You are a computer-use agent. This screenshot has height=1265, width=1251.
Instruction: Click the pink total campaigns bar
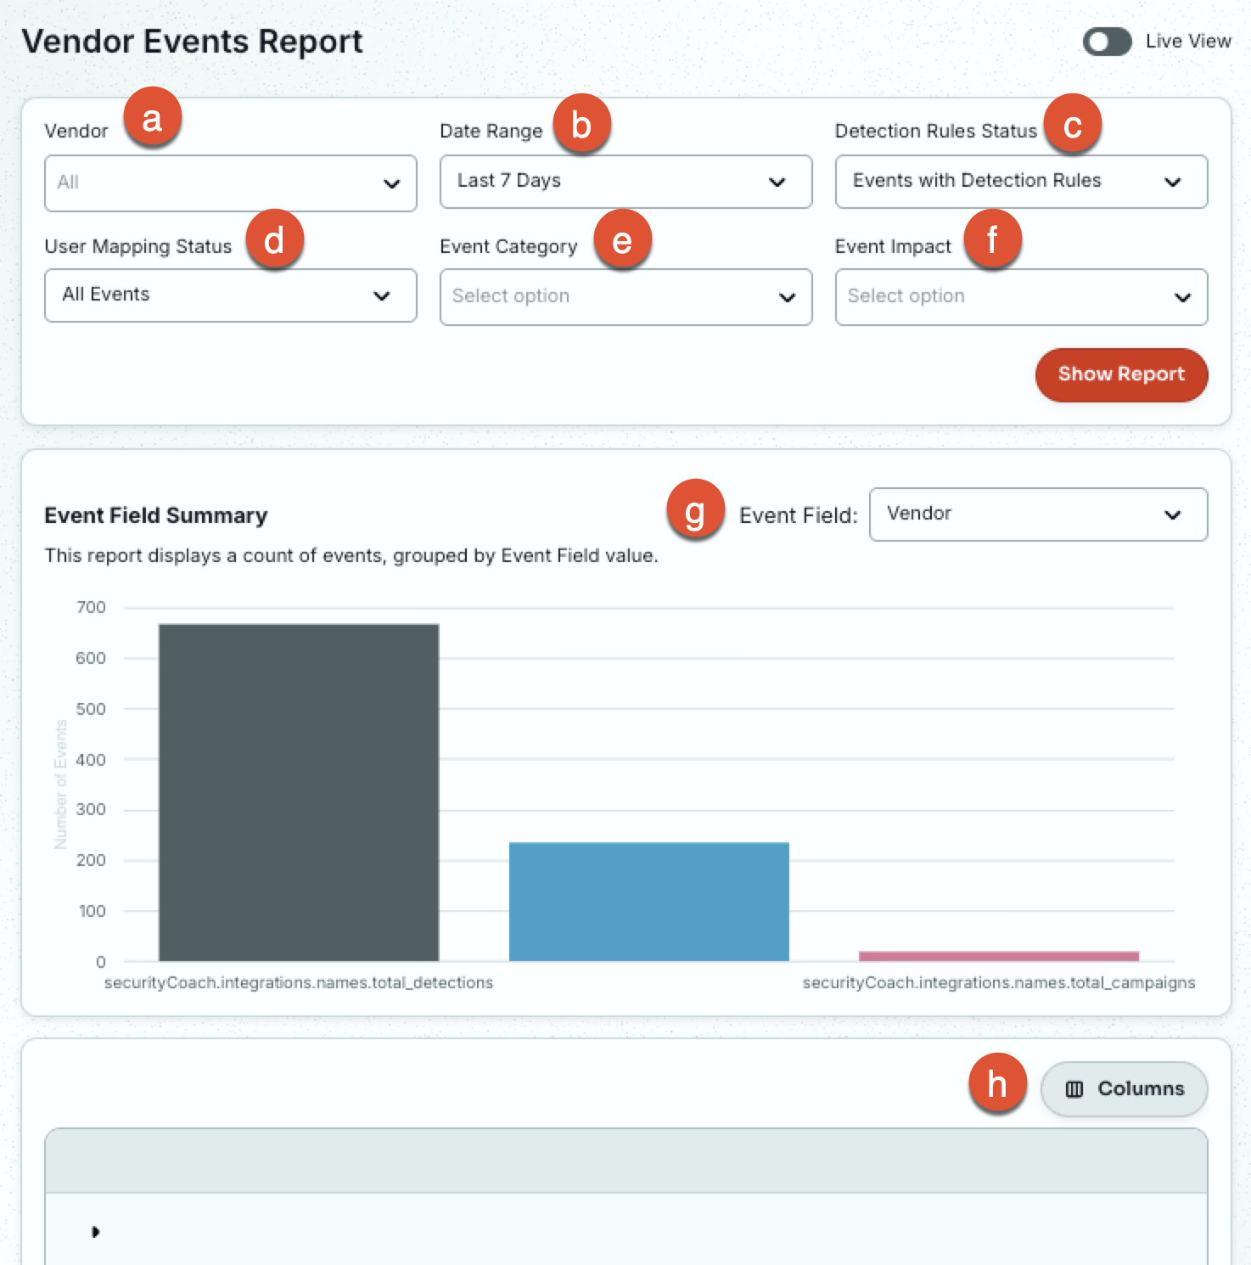pyautogui.click(x=999, y=957)
